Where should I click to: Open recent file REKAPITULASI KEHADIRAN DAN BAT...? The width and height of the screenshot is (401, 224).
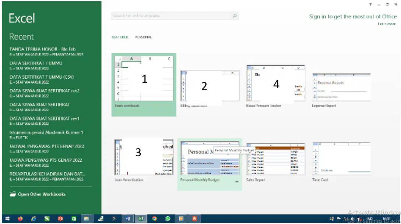pos(47,176)
